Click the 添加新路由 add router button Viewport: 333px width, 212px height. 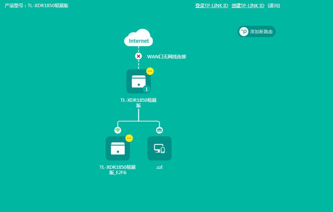[x=256, y=31]
